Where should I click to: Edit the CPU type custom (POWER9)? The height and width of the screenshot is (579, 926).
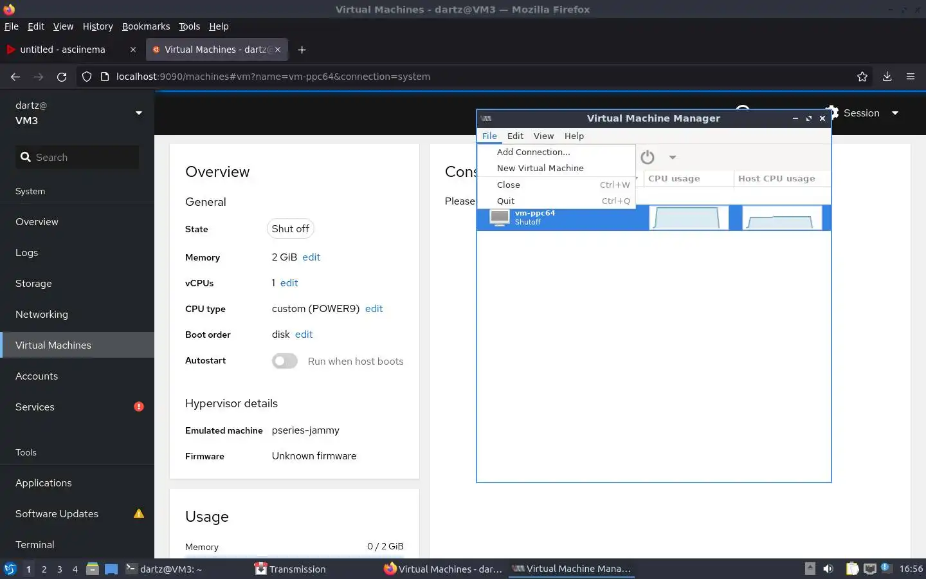(x=374, y=308)
